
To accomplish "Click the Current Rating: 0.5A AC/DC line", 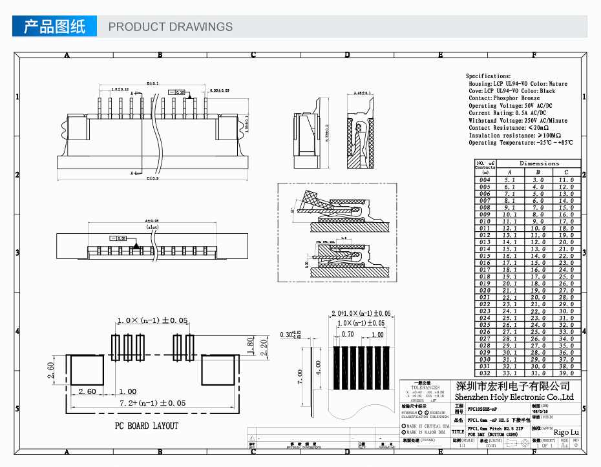I will pyautogui.click(x=507, y=113).
